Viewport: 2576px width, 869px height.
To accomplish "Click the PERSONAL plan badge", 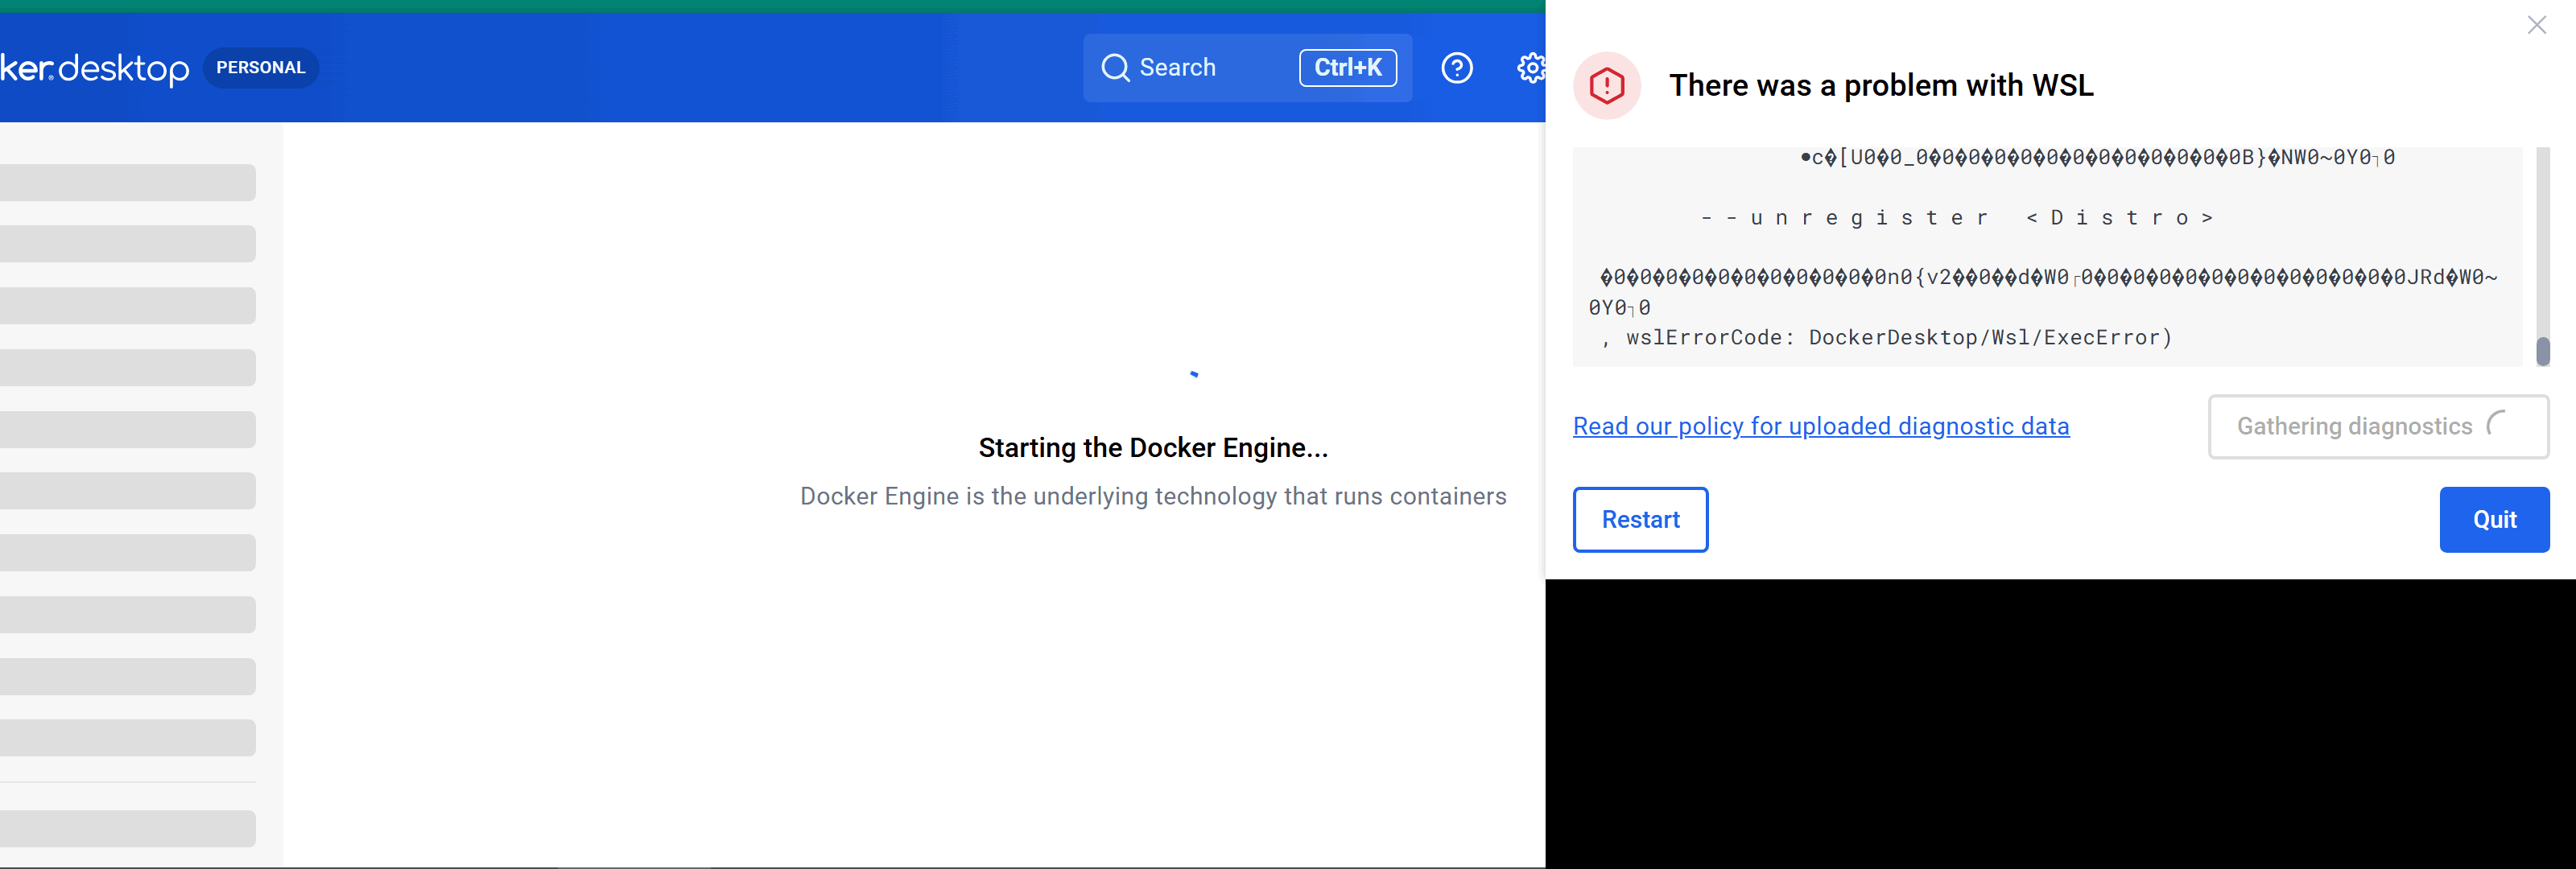I will coord(261,68).
